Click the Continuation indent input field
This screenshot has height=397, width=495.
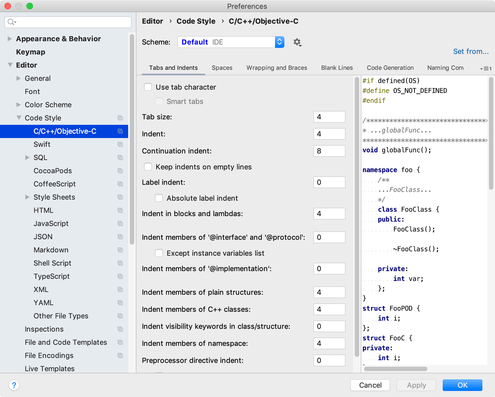329,151
